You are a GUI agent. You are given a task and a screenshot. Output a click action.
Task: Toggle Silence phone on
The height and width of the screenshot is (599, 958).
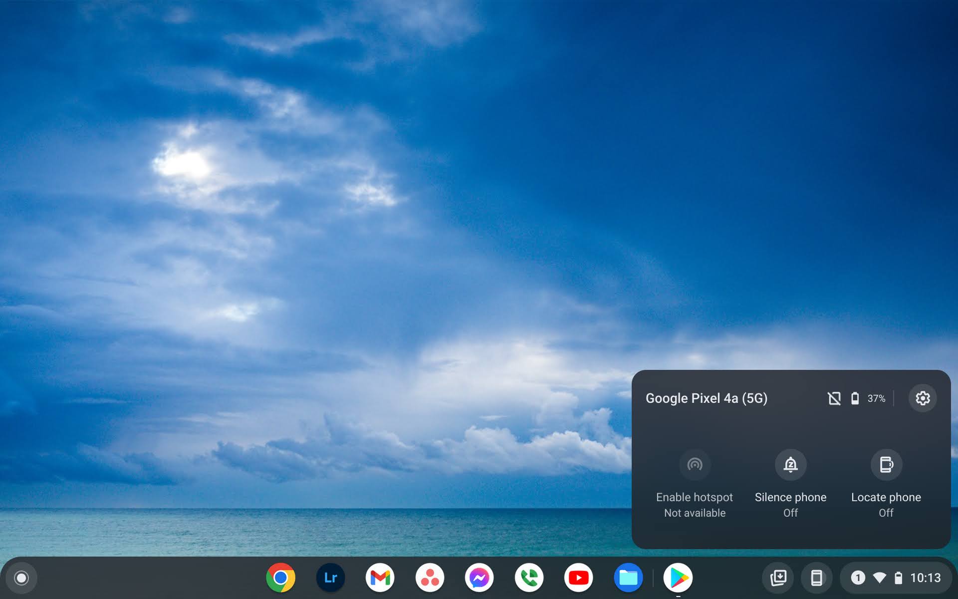pyautogui.click(x=790, y=465)
